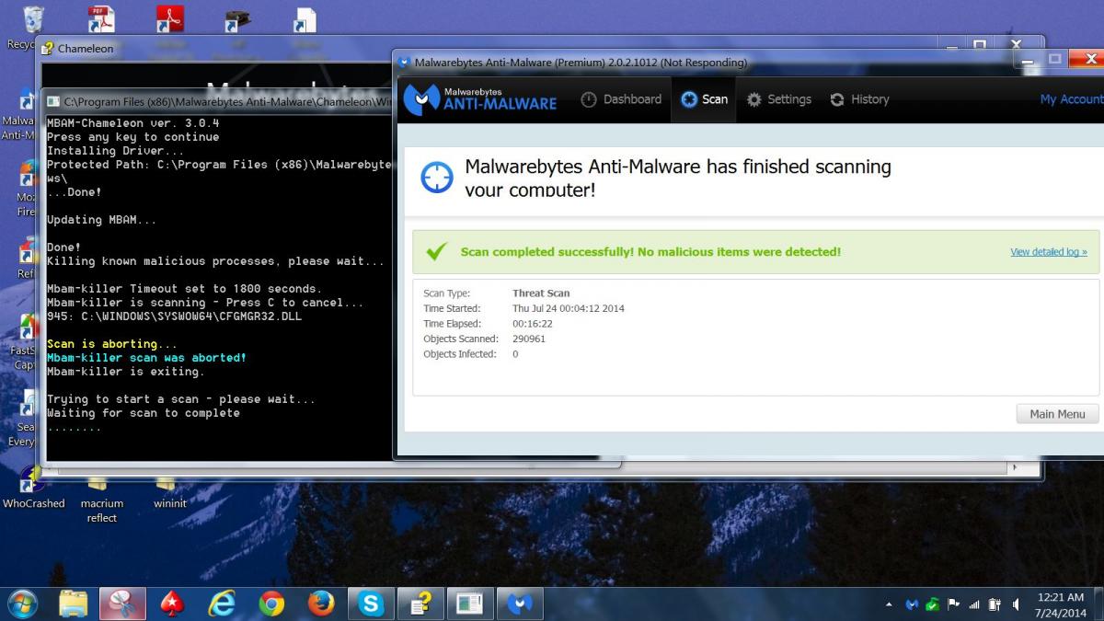This screenshot has height=621, width=1104.
Task: Switch to the Snipping Tool taskbar button
Action: [122, 604]
